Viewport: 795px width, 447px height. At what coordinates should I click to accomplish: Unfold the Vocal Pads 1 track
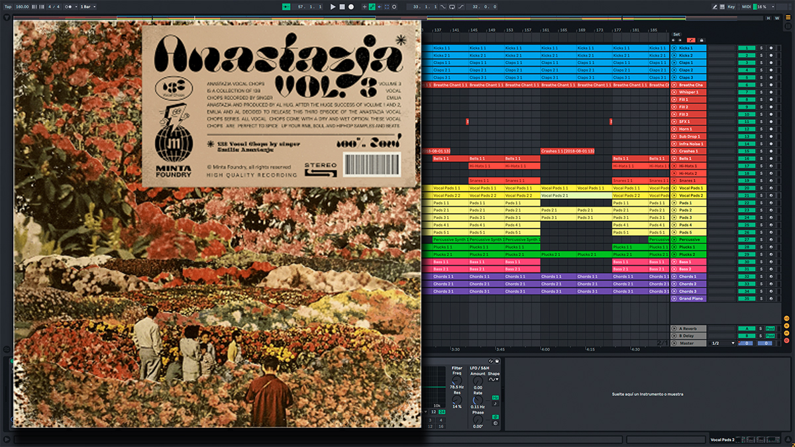674,188
